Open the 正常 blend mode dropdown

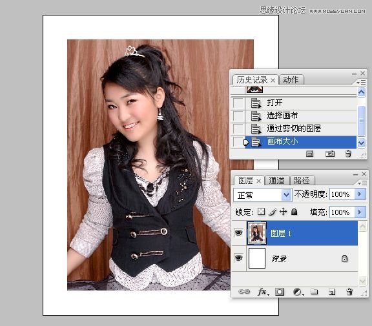(263, 195)
